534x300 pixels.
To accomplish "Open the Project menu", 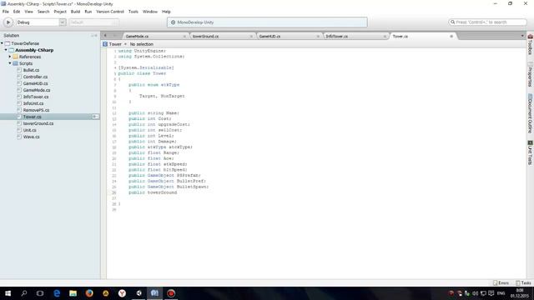I will click(60, 12).
